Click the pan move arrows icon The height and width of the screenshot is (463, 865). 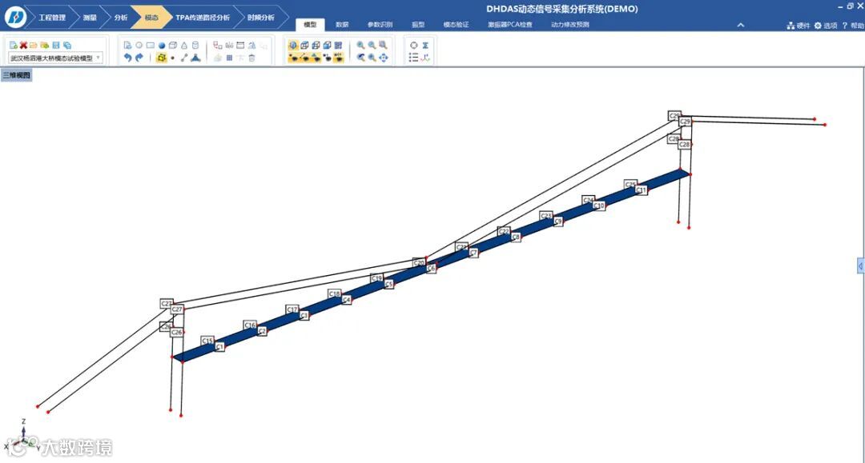pyautogui.click(x=383, y=58)
